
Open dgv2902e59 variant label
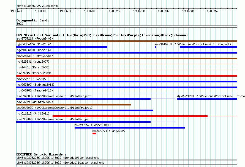pos(55,108)
